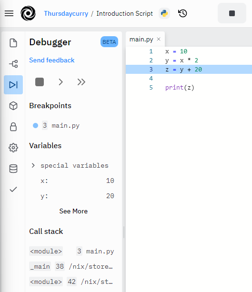Open the Files sidebar icon

pyautogui.click(x=13, y=43)
